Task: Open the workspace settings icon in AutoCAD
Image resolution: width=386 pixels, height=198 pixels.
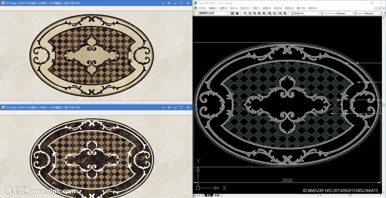Action: [x=232, y=13]
